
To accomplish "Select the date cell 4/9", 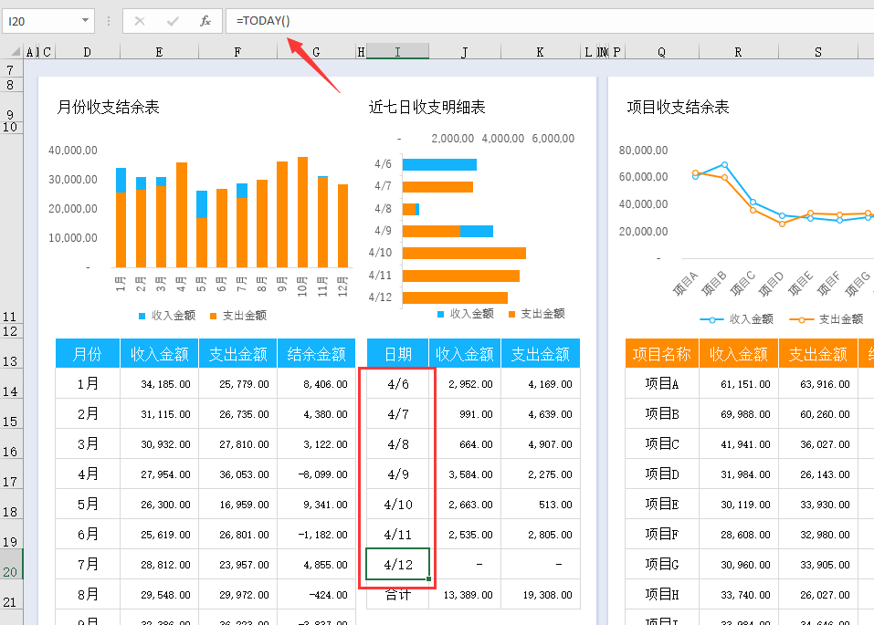I will (x=397, y=474).
